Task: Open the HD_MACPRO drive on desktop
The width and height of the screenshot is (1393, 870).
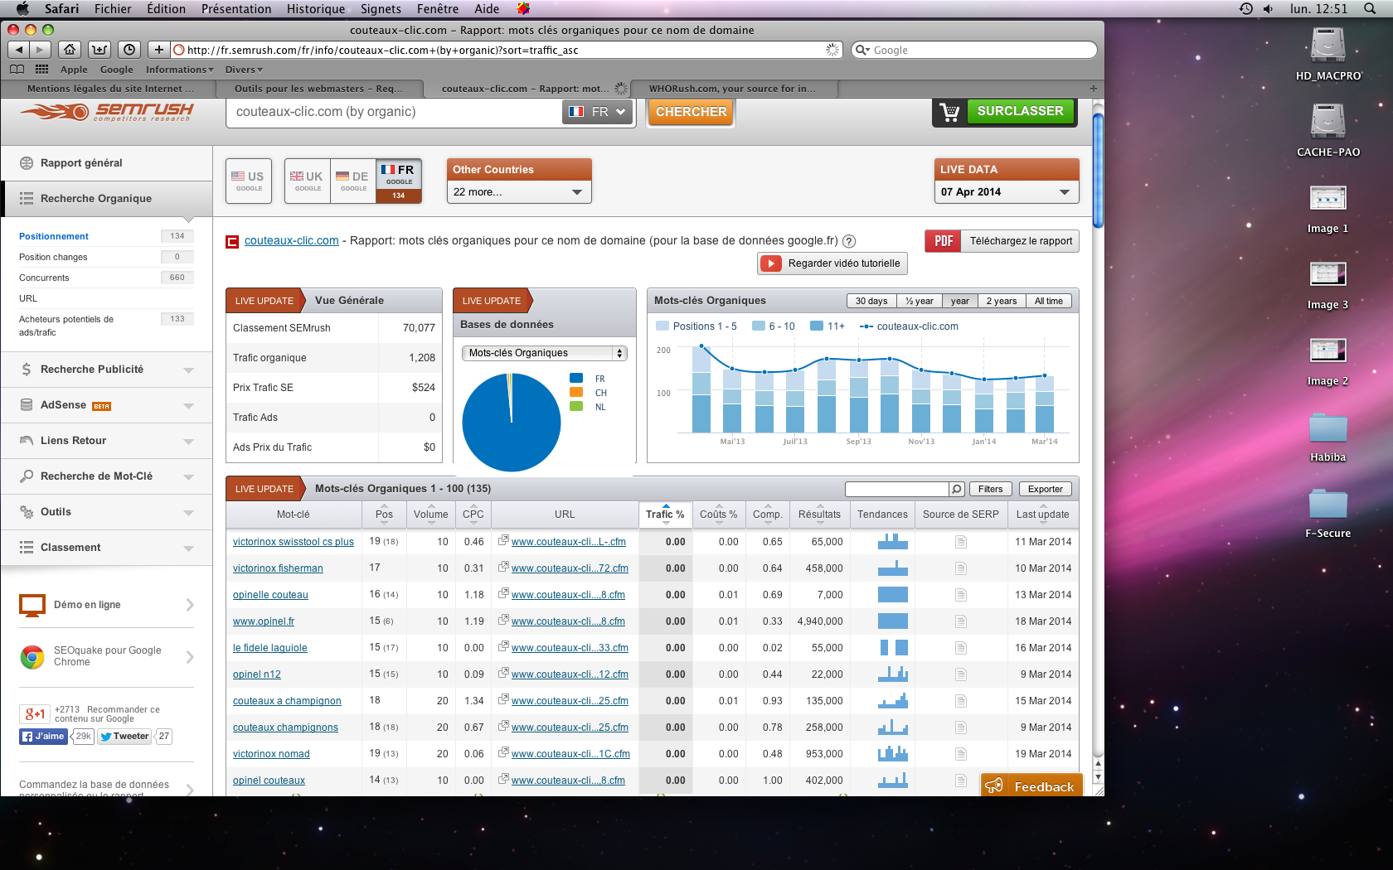Action: click(1327, 46)
